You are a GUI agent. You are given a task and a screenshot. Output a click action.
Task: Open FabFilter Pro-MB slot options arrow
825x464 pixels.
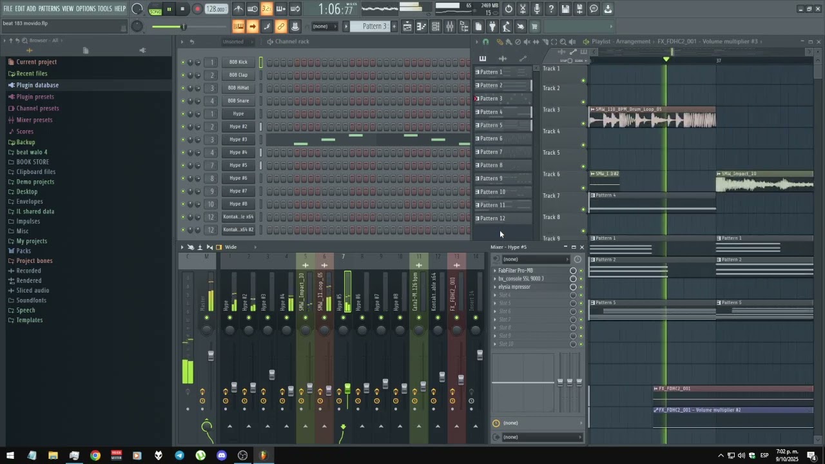pyautogui.click(x=495, y=271)
